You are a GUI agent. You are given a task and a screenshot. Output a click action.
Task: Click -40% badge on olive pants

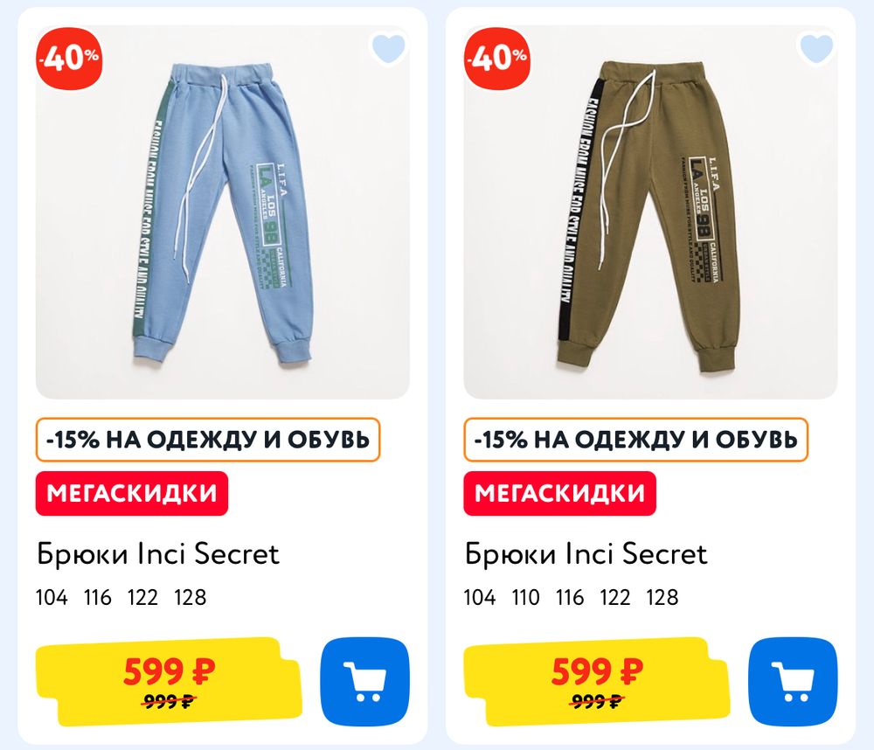(x=498, y=57)
